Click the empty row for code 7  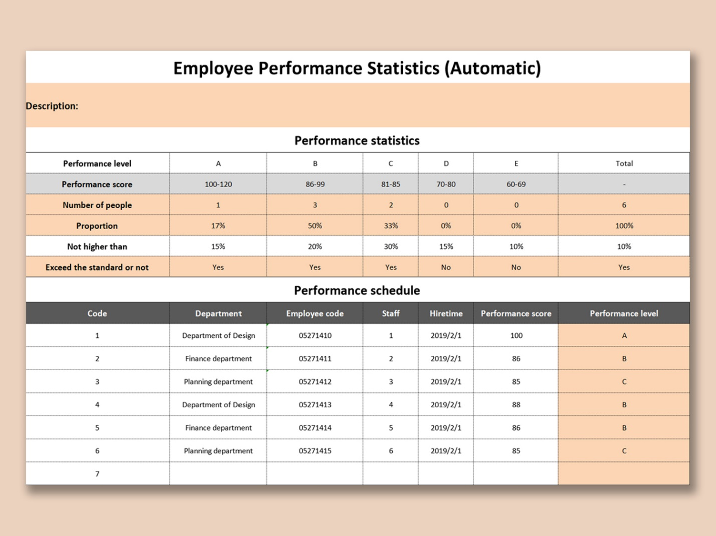coord(97,473)
